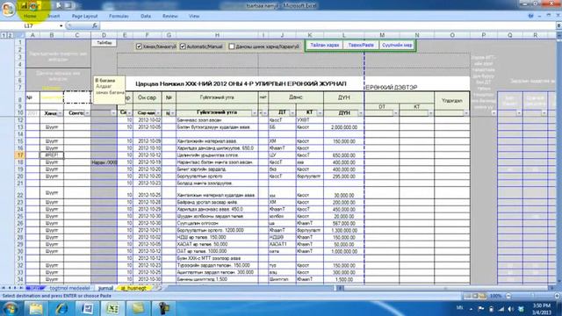
Task: Open the Page Layout ribbon tab
Action: point(84,16)
